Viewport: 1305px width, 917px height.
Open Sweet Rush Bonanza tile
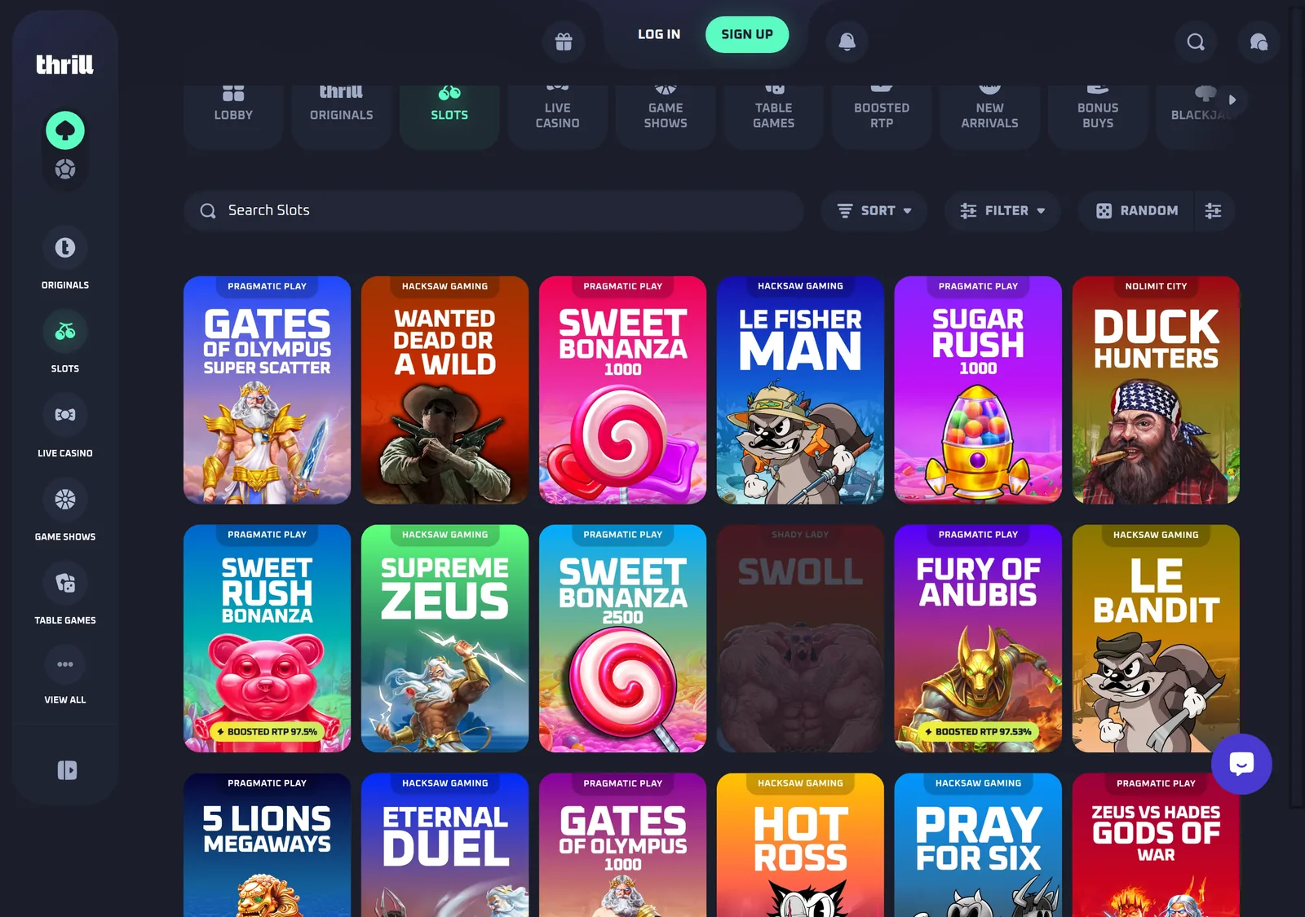tap(268, 638)
